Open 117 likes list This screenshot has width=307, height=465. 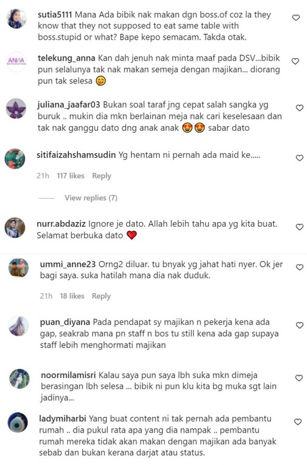point(70,176)
